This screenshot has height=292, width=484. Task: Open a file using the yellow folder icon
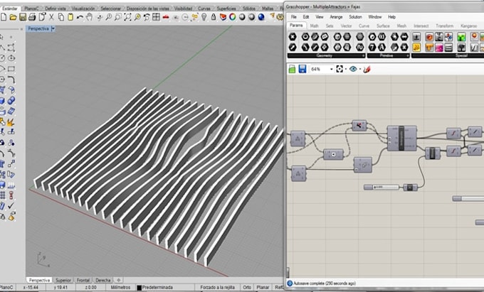14,17
